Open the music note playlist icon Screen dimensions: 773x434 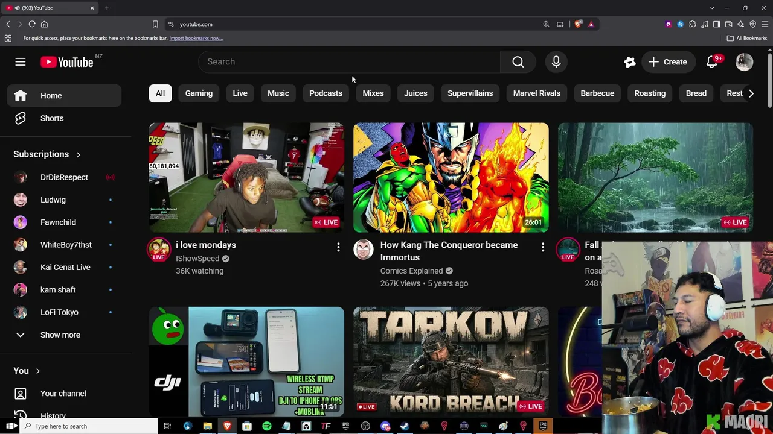click(704, 24)
